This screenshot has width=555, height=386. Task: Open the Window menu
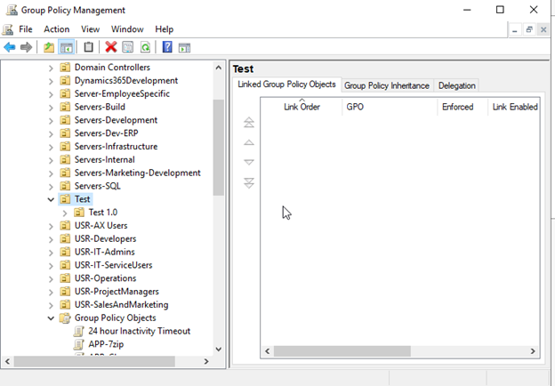click(x=127, y=29)
